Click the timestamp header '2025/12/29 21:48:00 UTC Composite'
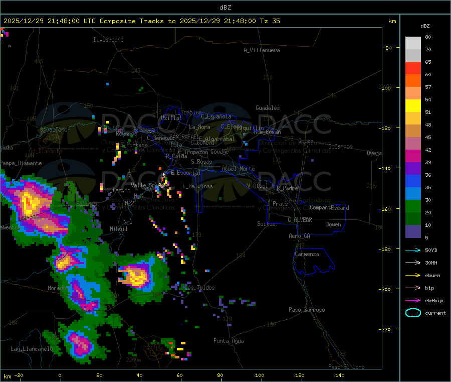Viewport: 451px width, 382px height. tap(69, 21)
